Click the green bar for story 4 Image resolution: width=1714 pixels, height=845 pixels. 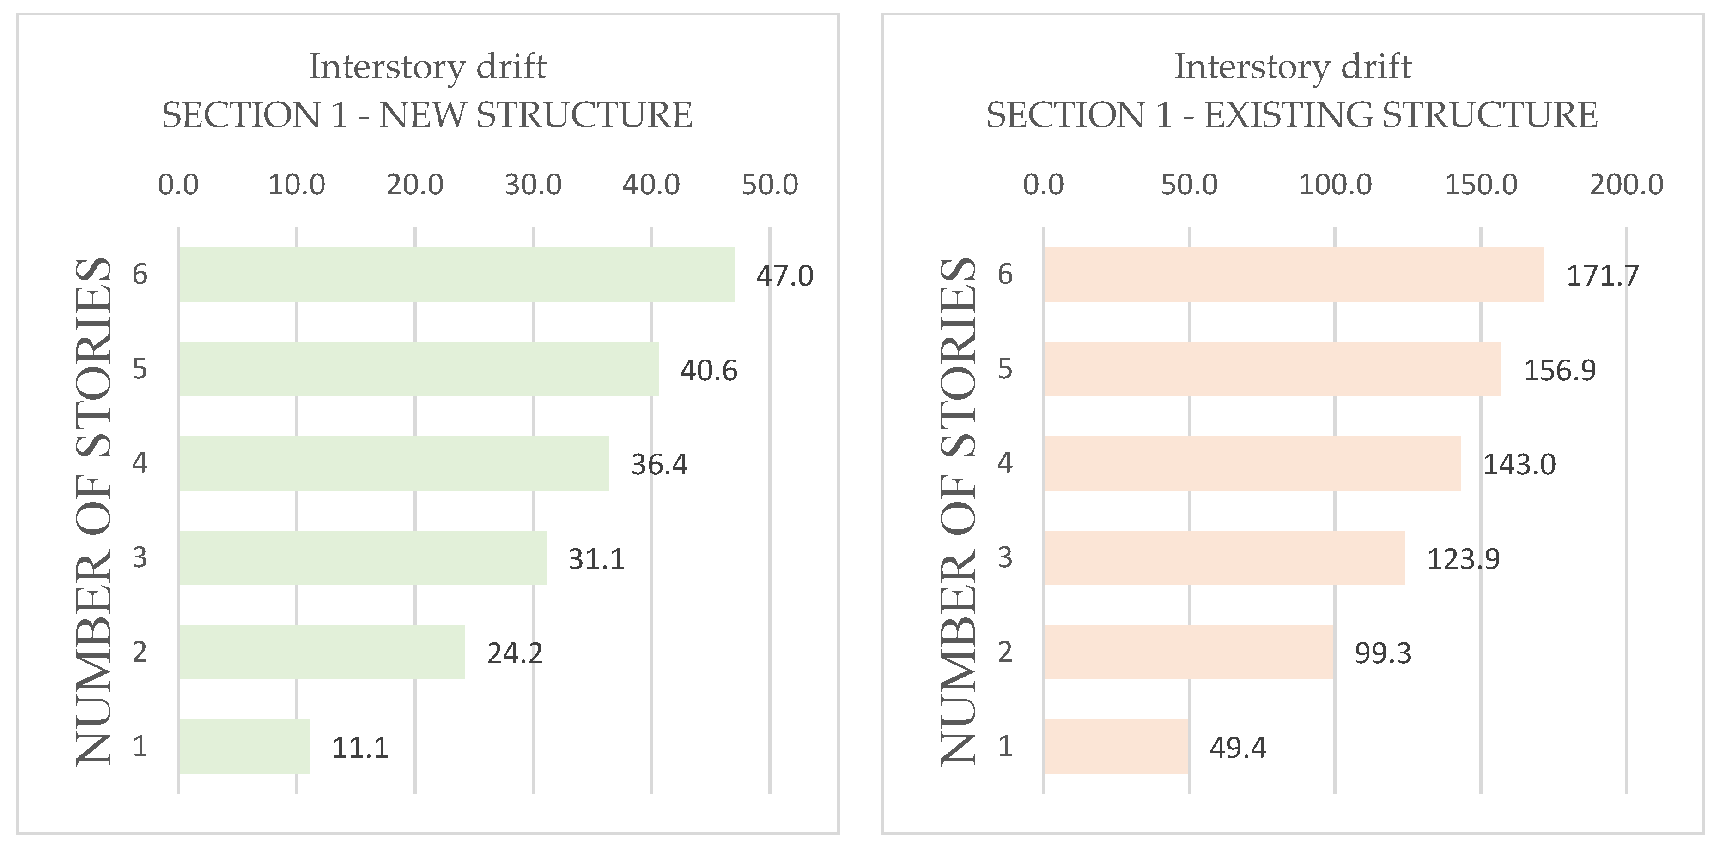[394, 463]
